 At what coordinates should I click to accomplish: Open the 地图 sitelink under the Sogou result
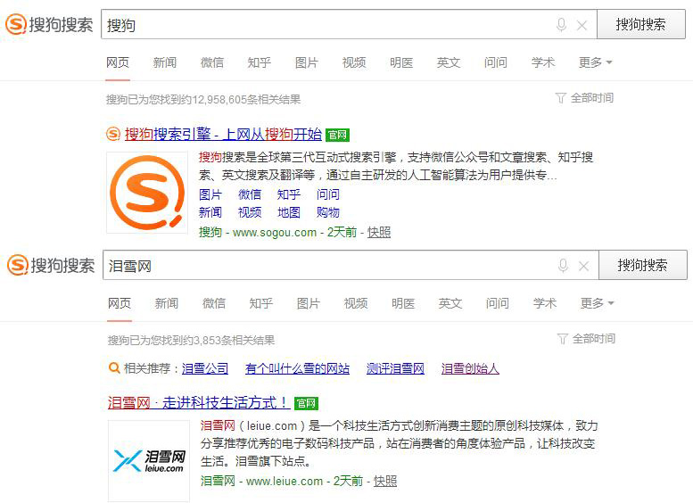289,212
